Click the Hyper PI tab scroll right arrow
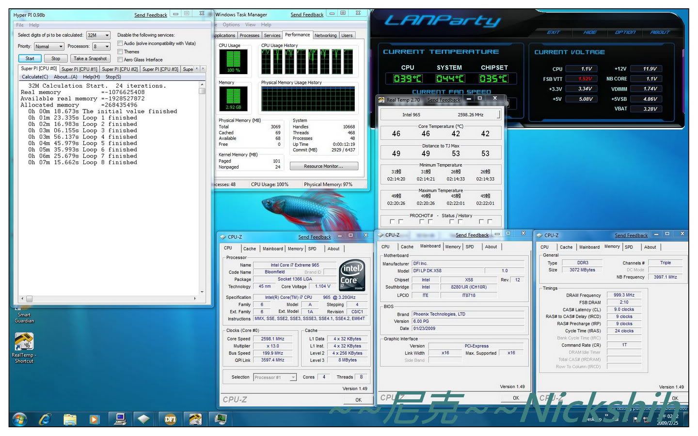Screen dimensions: 698x436 coord(203,69)
